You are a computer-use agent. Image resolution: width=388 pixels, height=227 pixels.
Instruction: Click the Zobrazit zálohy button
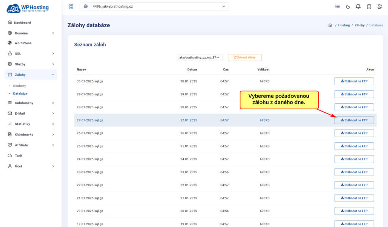coord(244,58)
